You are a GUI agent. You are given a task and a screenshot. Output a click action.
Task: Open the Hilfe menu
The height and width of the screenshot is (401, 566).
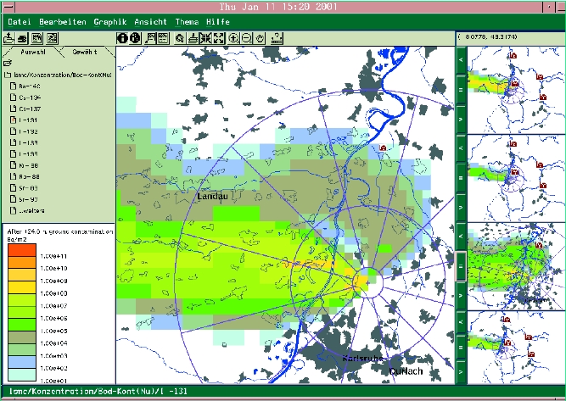coord(218,20)
